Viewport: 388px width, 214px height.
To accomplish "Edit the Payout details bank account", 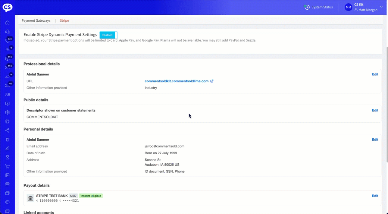I will pyautogui.click(x=375, y=196).
